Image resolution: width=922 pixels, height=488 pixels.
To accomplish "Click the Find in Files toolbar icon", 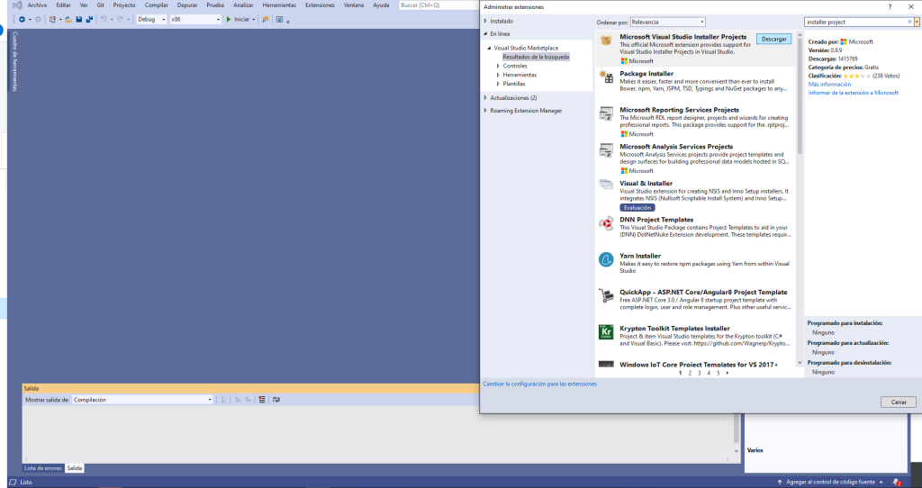I will coord(266,20).
